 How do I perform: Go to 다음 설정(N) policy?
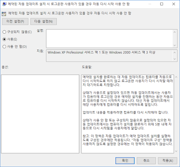point(44,22)
